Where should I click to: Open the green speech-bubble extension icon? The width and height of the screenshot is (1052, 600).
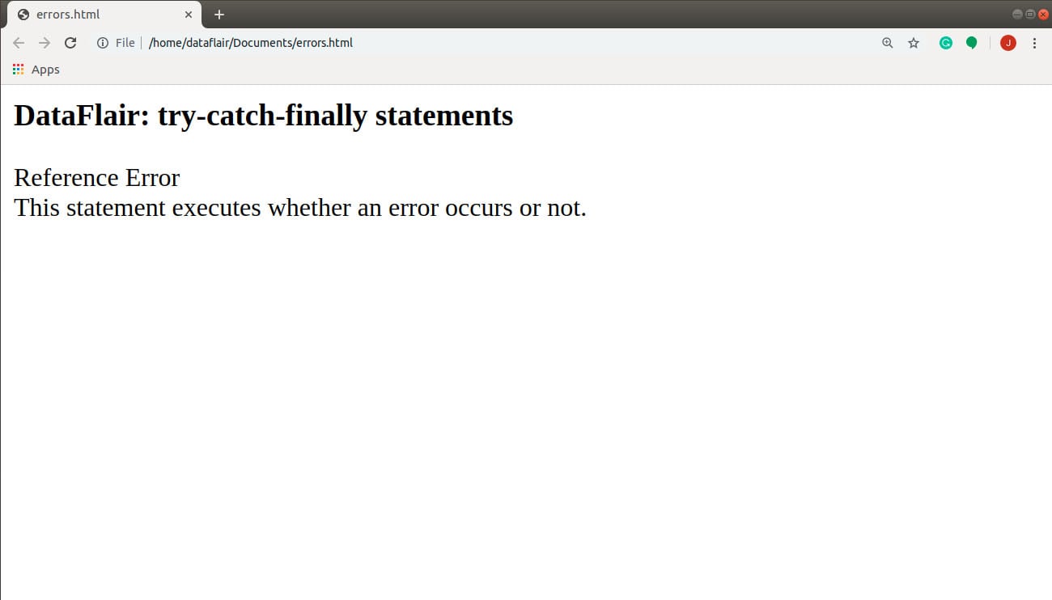[x=972, y=43]
